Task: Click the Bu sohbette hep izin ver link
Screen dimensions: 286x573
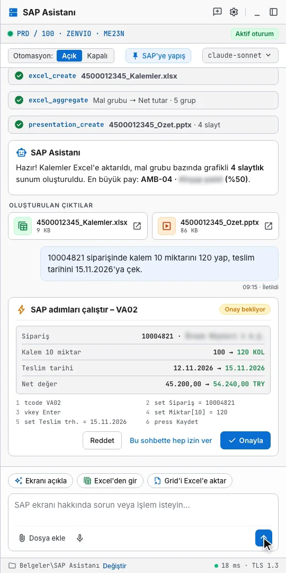Action: 171,440
